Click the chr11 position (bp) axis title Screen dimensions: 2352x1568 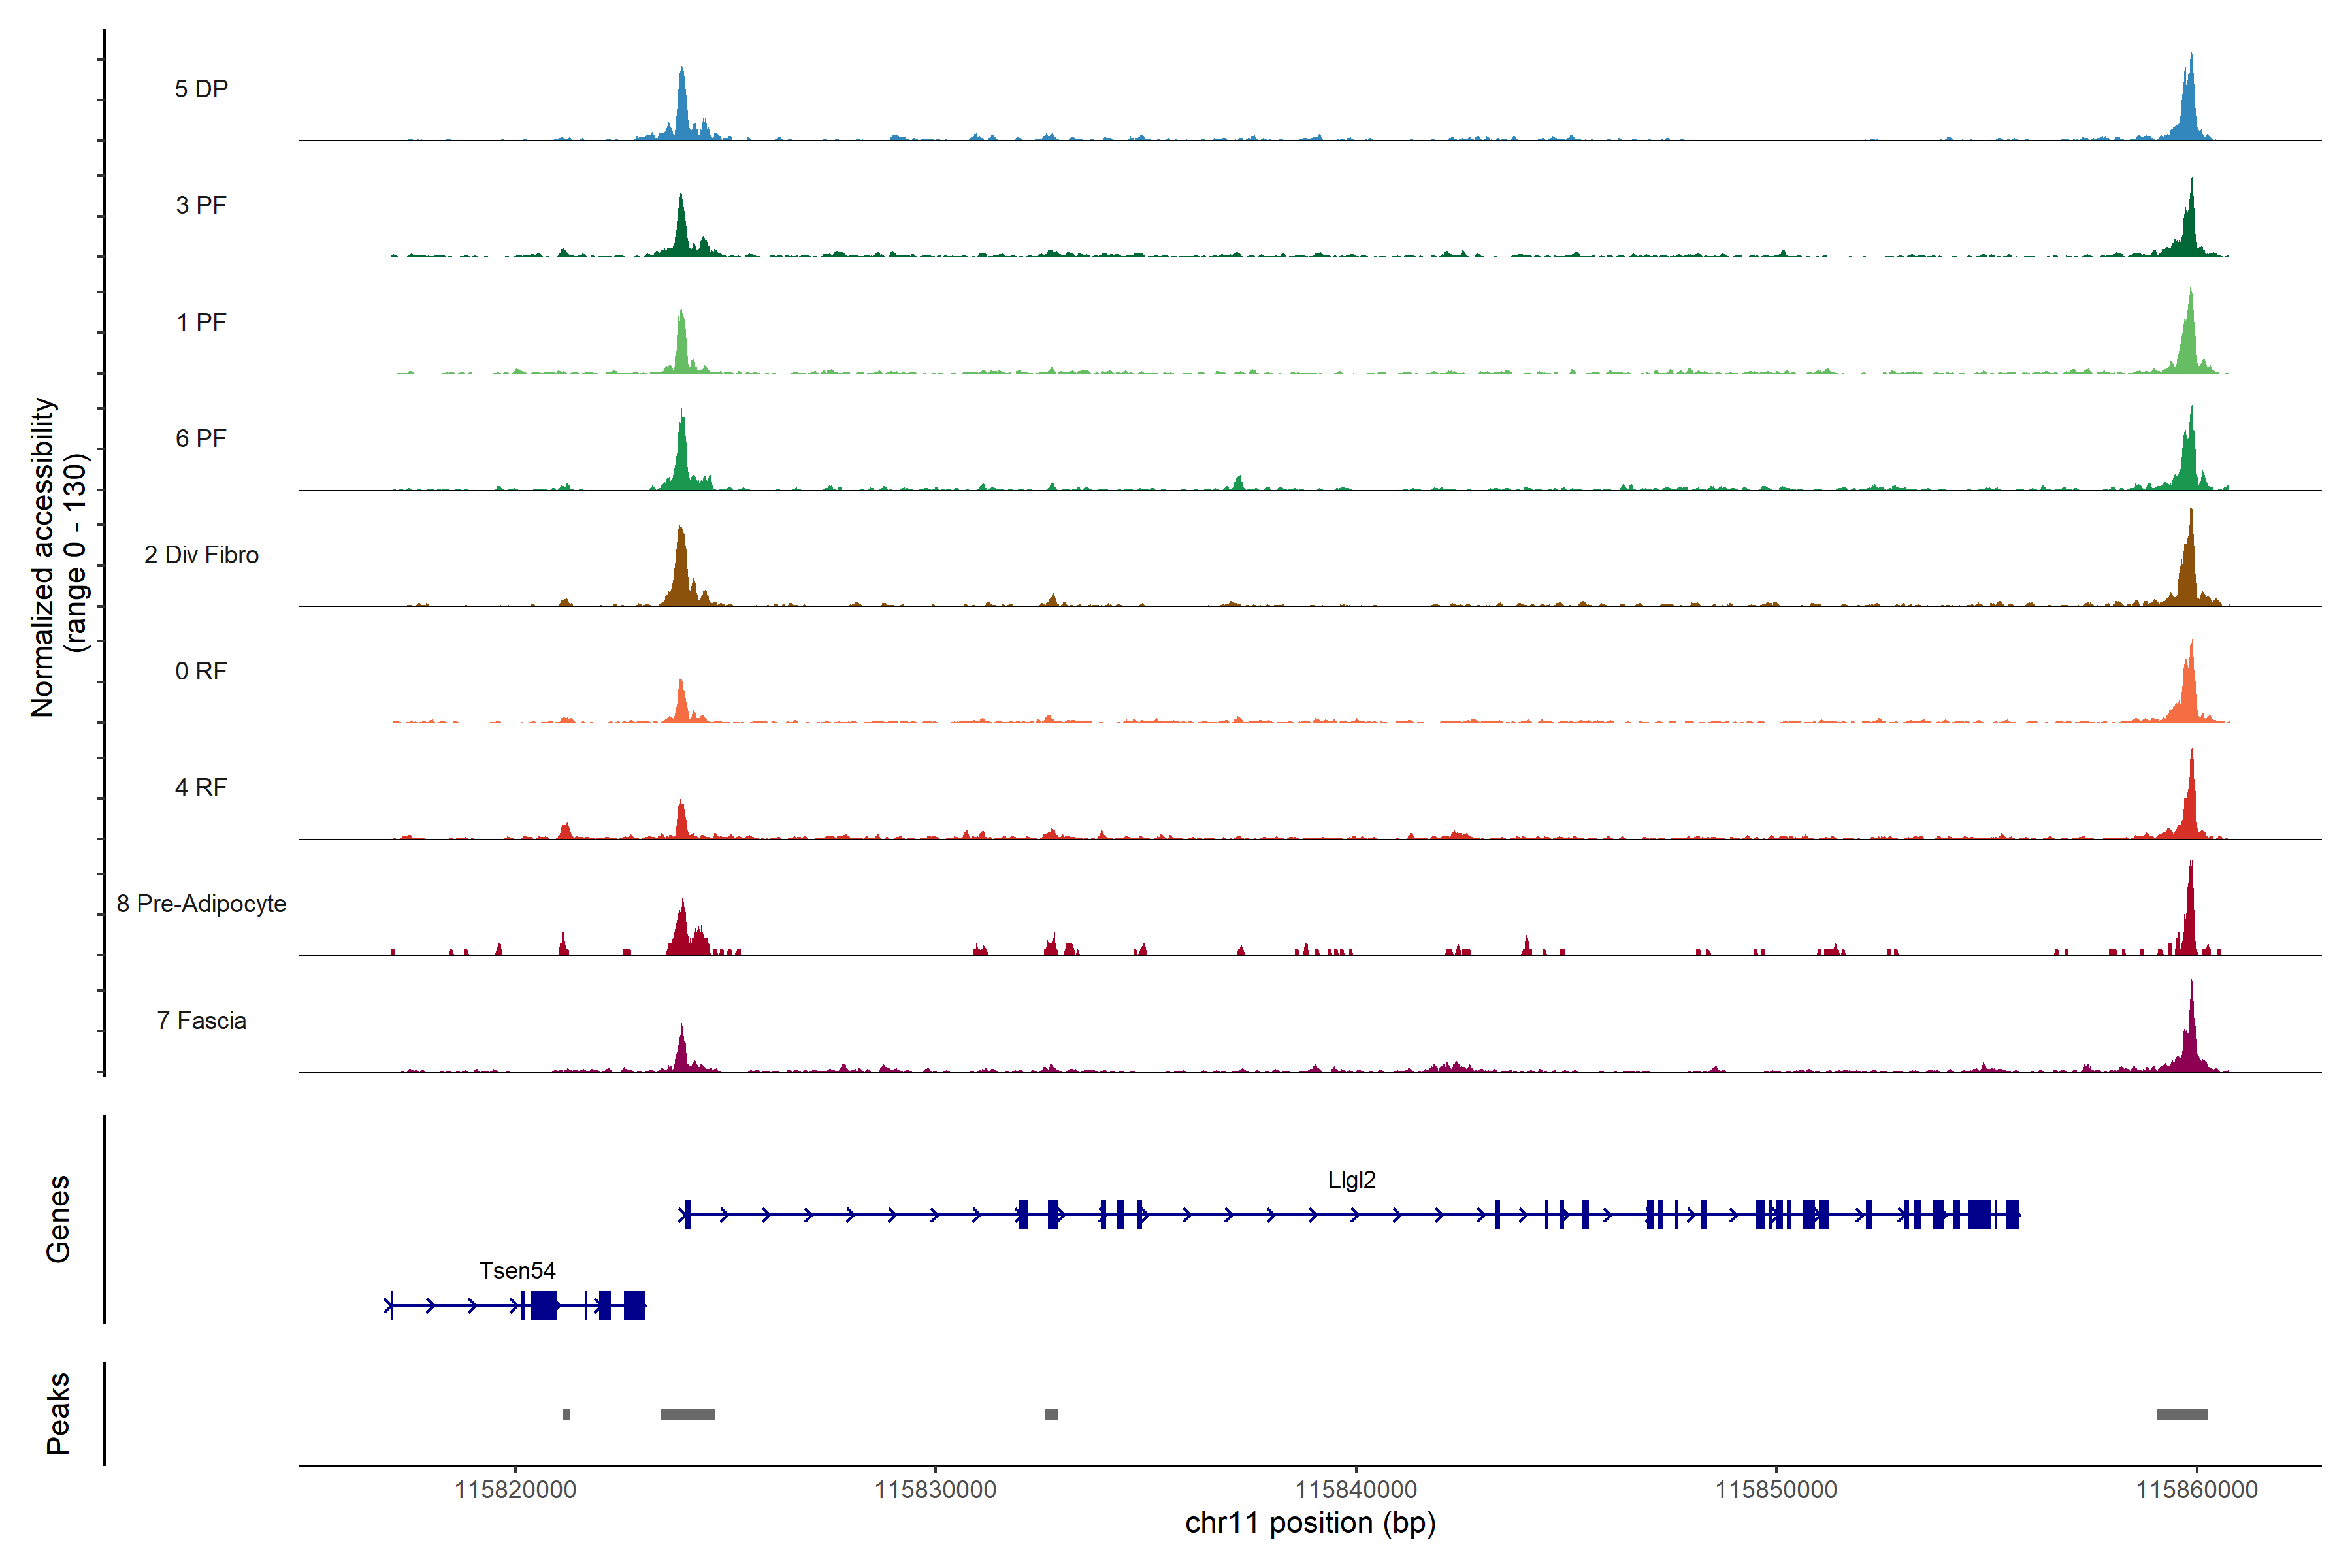(1310, 1523)
